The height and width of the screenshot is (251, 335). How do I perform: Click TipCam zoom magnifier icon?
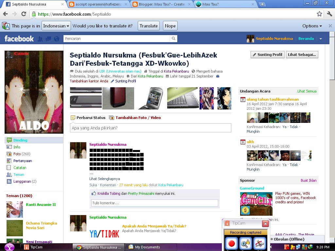click(245, 243)
